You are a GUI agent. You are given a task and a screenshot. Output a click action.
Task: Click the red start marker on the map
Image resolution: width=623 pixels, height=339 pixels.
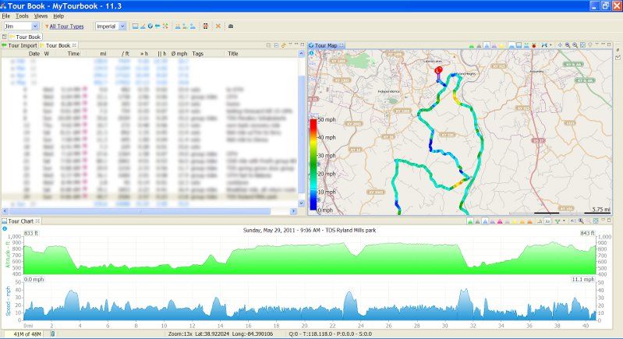(439, 71)
